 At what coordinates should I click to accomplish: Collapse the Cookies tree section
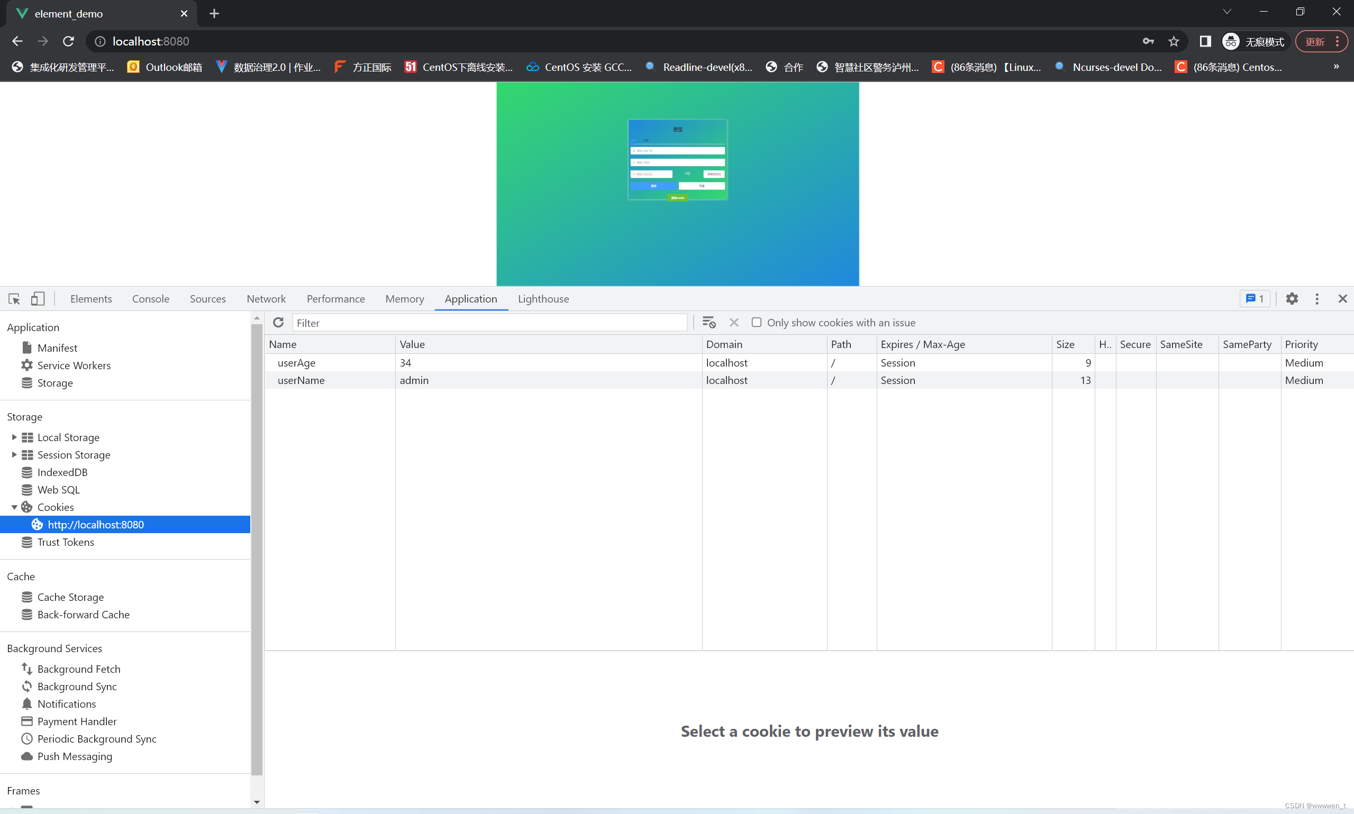pos(14,507)
